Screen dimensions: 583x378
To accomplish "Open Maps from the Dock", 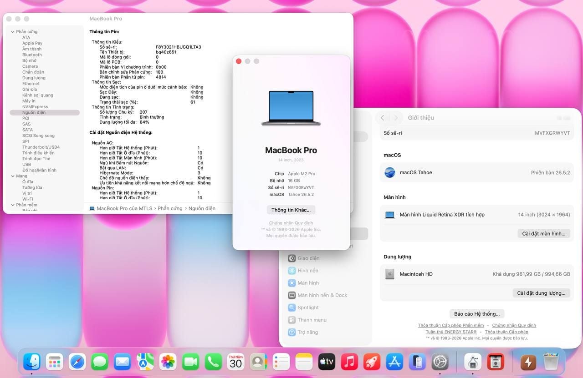I will 145,362.
